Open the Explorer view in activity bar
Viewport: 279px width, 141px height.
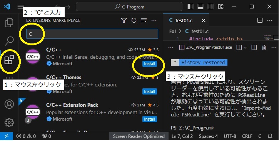pyautogui.click(x=9, y=23)
